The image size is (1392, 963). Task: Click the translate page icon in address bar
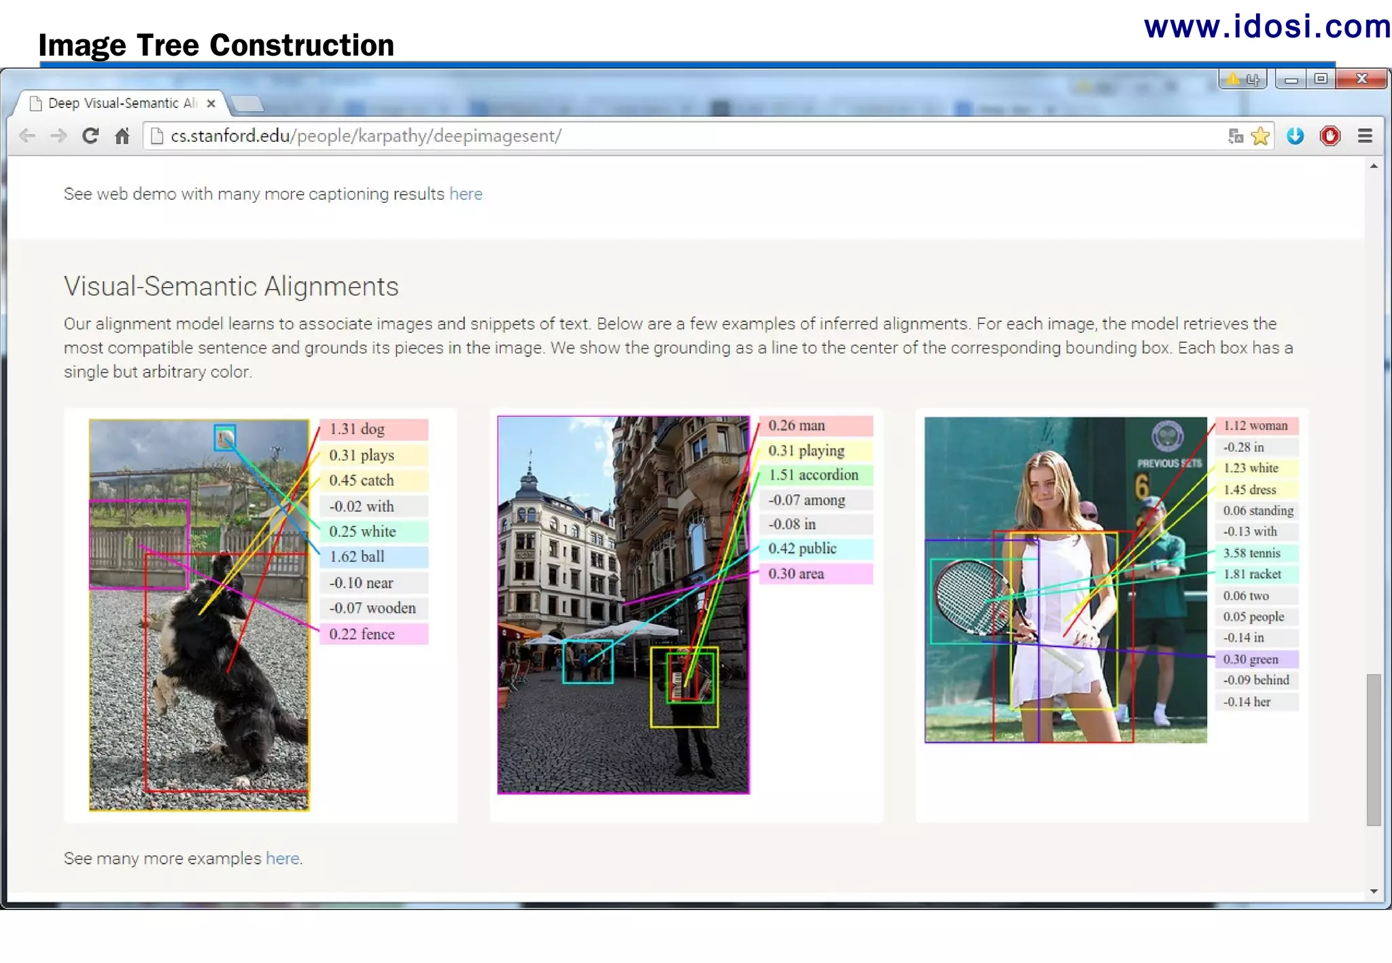coord(1236,137)
